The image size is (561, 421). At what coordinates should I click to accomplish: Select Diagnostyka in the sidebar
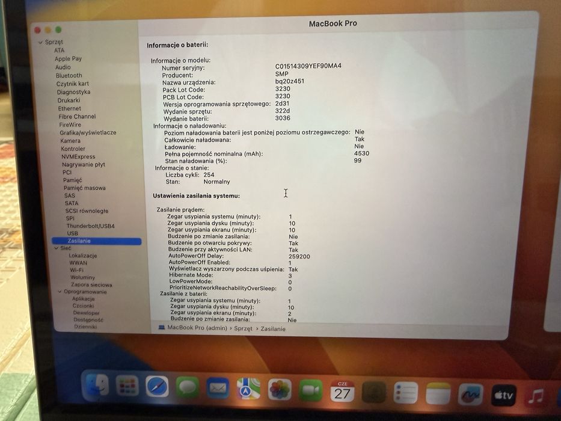click(x=73, y=92)
